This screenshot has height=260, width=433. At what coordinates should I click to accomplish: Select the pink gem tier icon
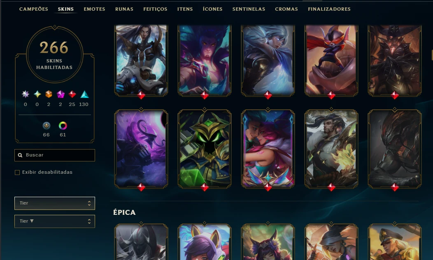point(61,94)
